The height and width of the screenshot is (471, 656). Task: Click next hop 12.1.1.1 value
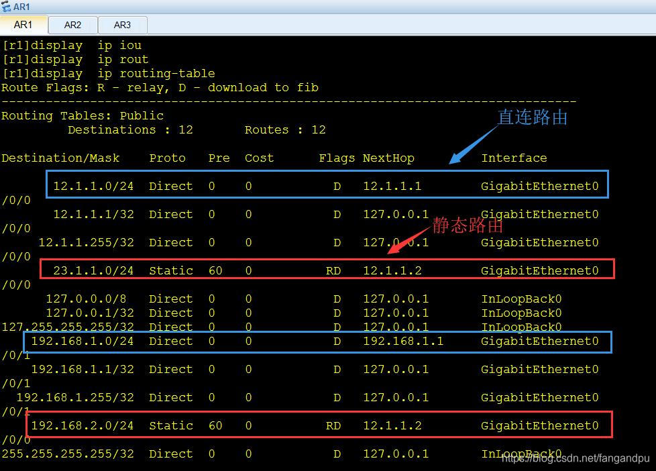(392, 186)
